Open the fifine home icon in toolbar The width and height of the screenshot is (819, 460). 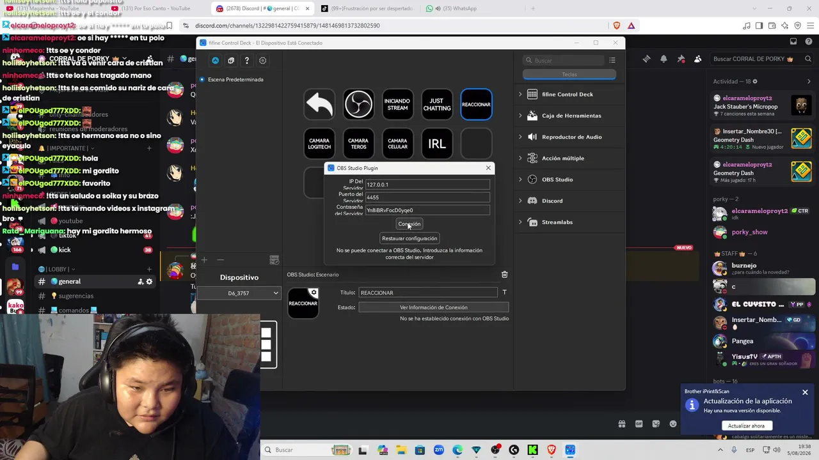click(x=215, y=61)
